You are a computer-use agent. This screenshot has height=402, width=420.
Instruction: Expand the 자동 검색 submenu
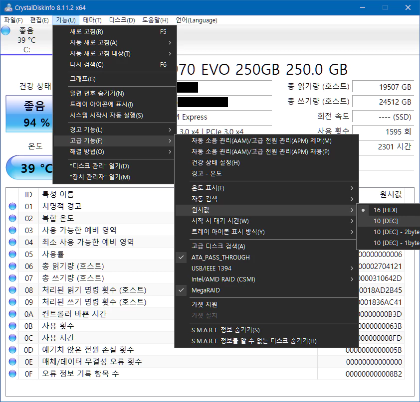(x=266, y=199)
